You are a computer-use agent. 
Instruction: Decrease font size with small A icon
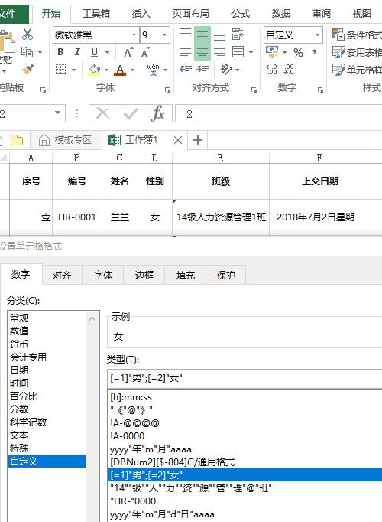coord(145,52)
